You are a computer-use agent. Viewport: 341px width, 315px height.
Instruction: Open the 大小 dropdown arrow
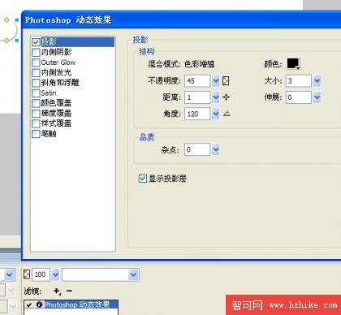317,80
